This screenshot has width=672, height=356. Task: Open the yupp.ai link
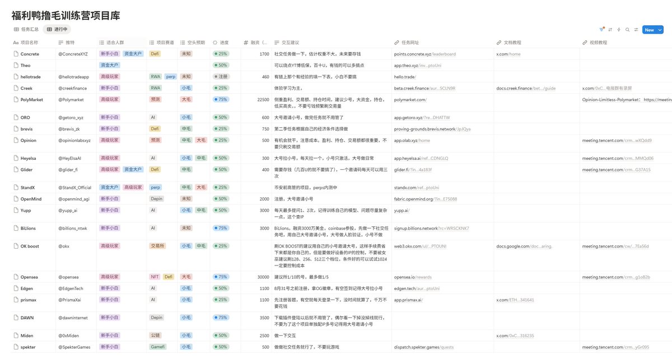point(402,210)
